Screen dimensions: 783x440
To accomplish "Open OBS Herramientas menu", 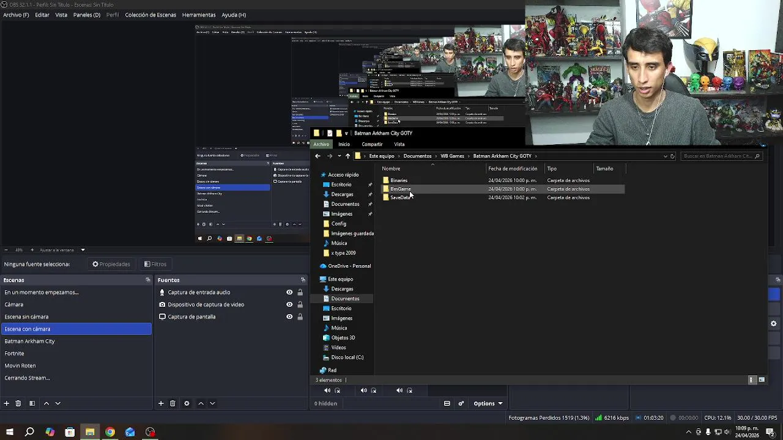I will (x=199, y=15).
